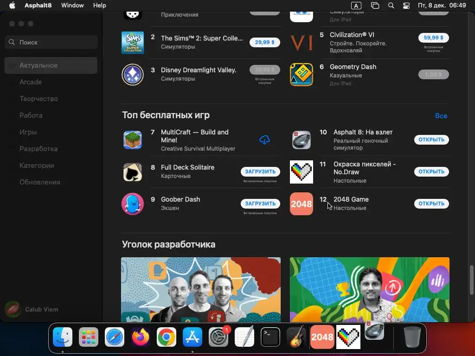Open the Apple menu
This screenshot has width=475, height=356.
pos(12,6)
